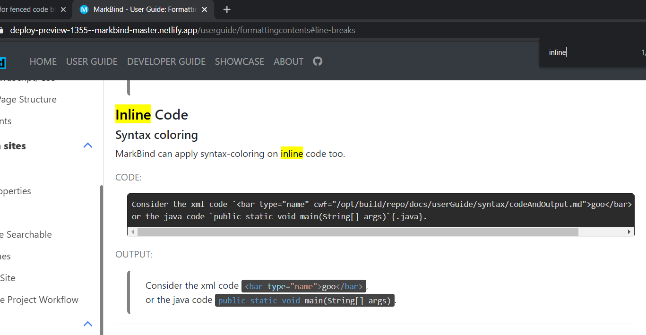
Task: Click the CODE: label
Action: [x=129, y=177]
